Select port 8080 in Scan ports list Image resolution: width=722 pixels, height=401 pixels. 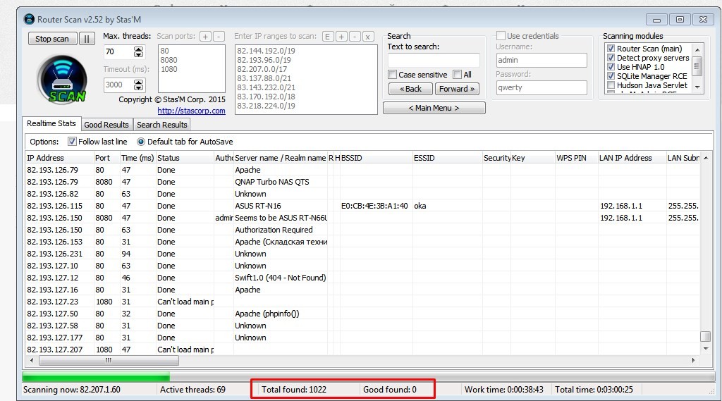[169, 60]
